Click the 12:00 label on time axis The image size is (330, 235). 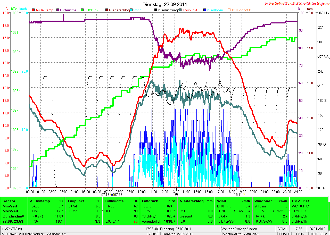(164, 192)
